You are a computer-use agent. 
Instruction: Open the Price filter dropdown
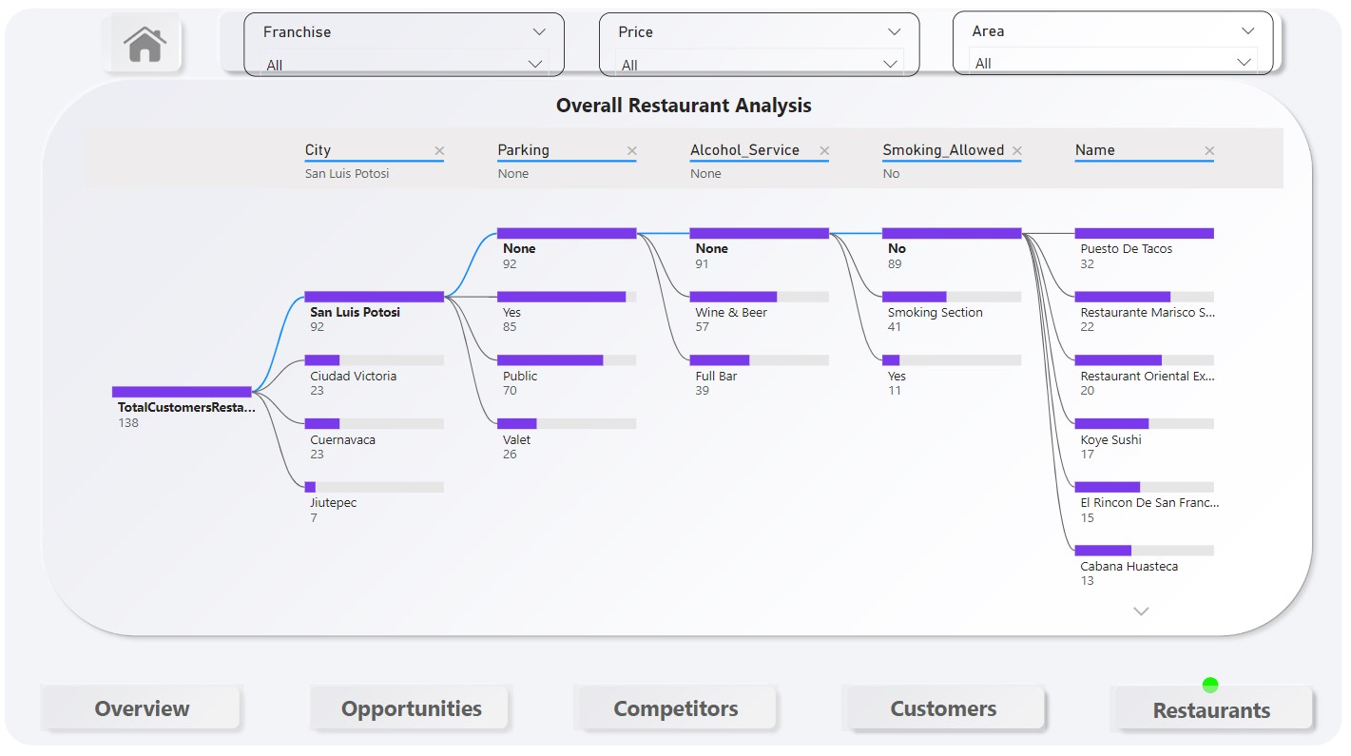tap(893, 31)
